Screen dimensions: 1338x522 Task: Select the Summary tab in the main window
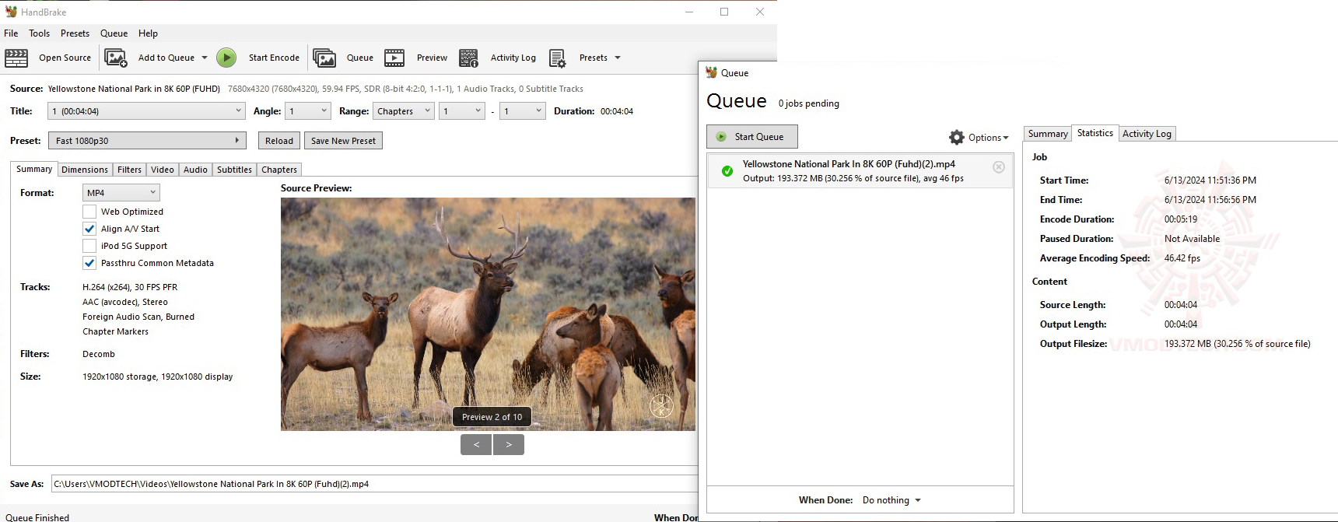[34, 169]
